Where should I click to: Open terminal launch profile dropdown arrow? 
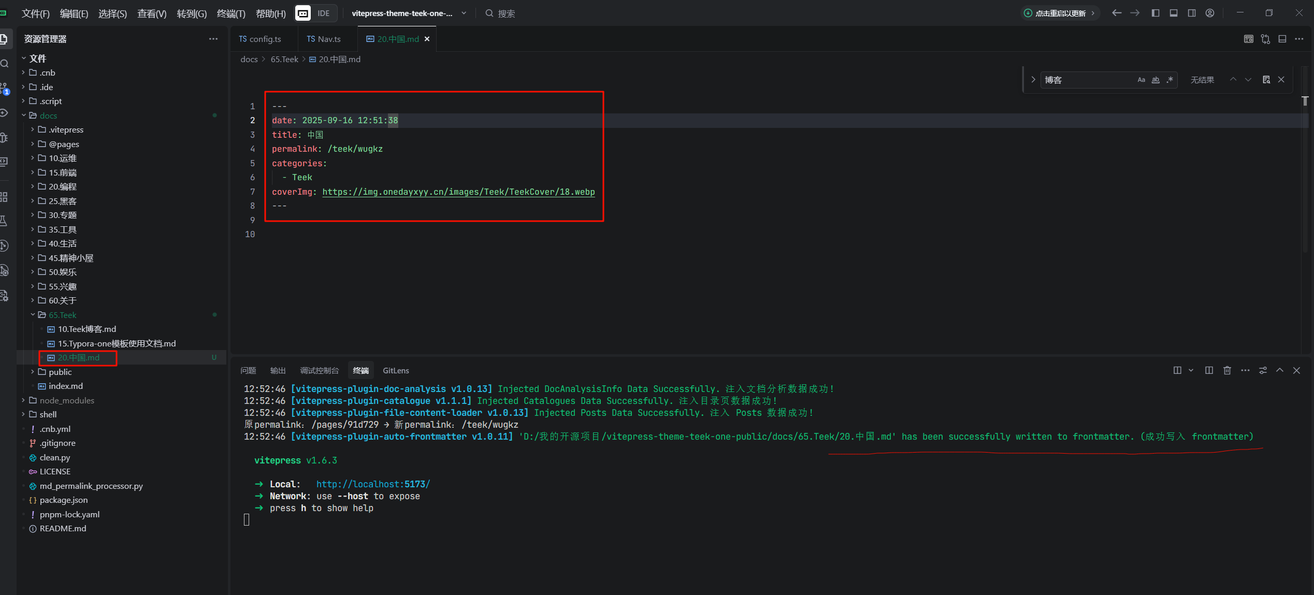tap(1191, 370)
